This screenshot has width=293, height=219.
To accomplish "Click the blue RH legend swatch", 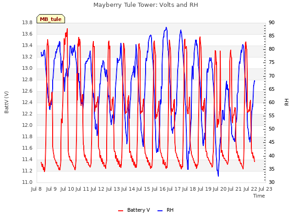I will (160, 211).
